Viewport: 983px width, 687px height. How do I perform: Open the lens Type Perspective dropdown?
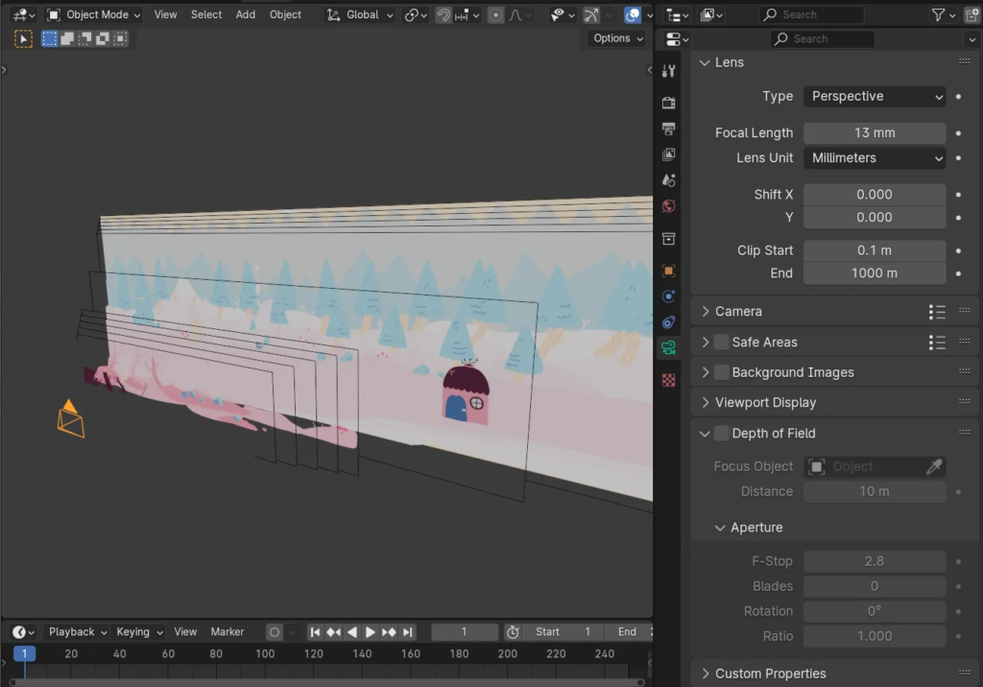click(875, 97)
